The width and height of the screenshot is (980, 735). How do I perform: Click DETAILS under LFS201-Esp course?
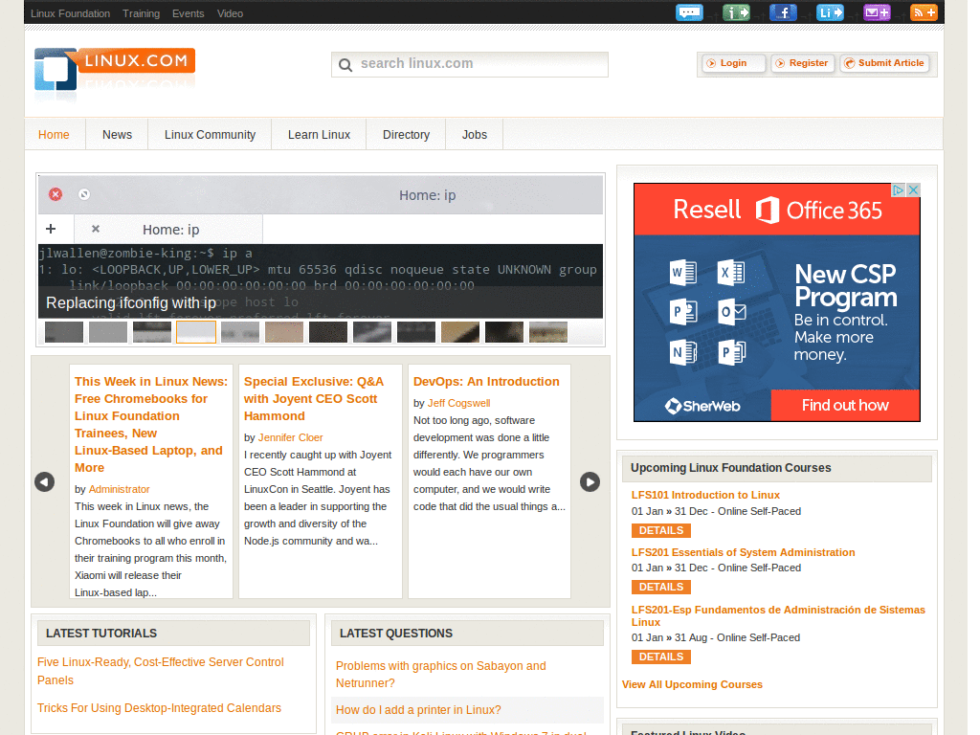[661, 657]
